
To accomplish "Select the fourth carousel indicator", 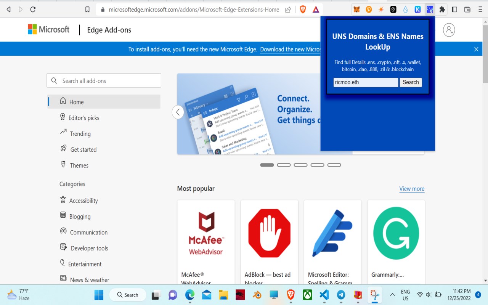I will 317,165.
